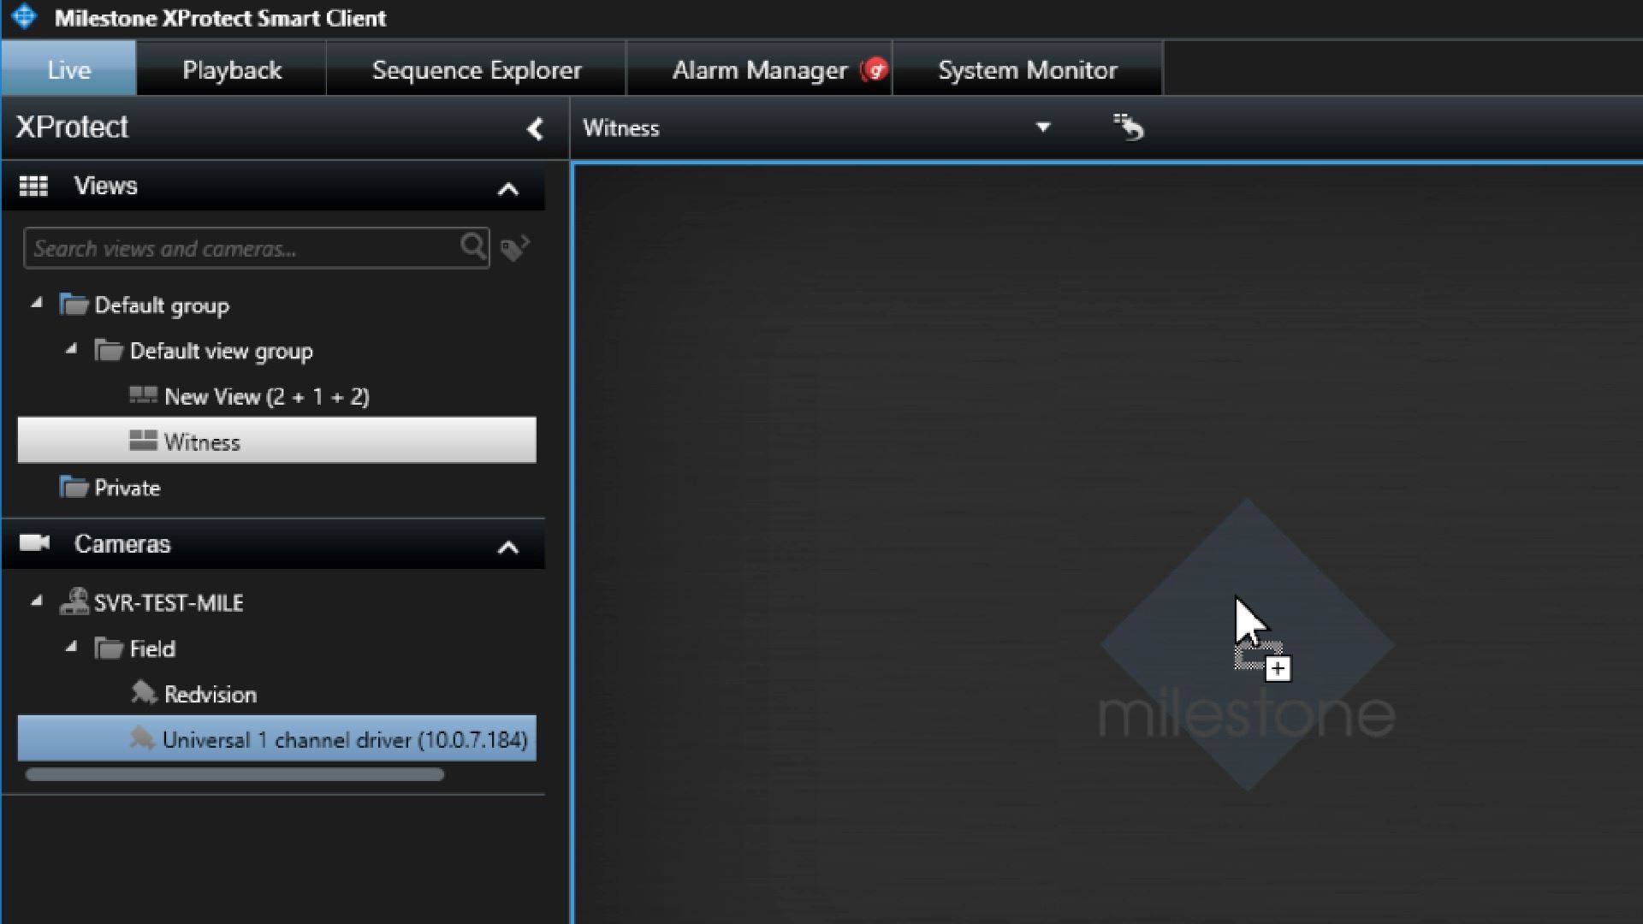Click the Private folder icon
1643x924 pixels.
tap(74, 487)
